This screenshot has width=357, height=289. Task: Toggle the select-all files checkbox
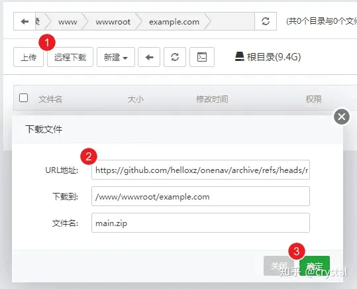[23, 98]
